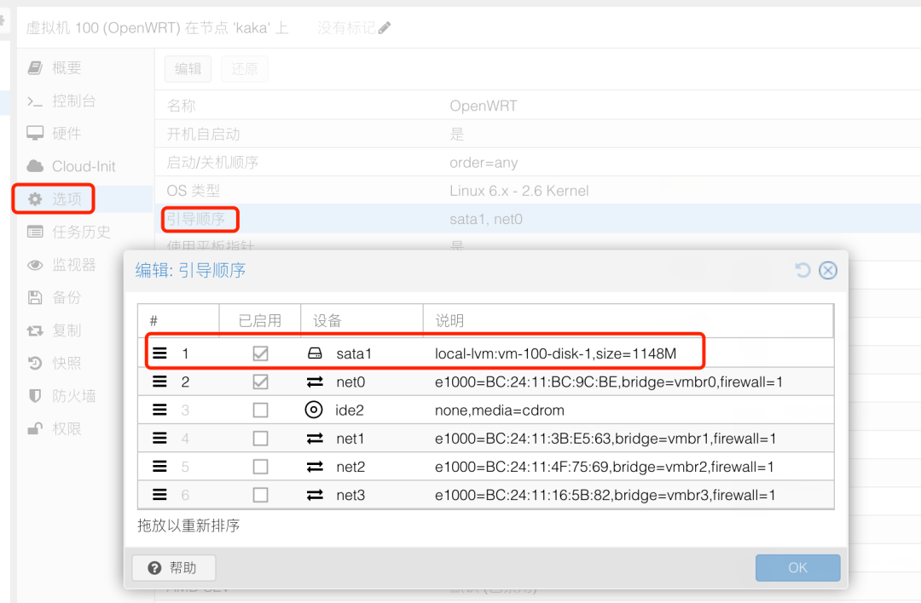Click the drag handle of the sata1 row
Viewport: 921px width, 603px height.
[x=159, y=353]
